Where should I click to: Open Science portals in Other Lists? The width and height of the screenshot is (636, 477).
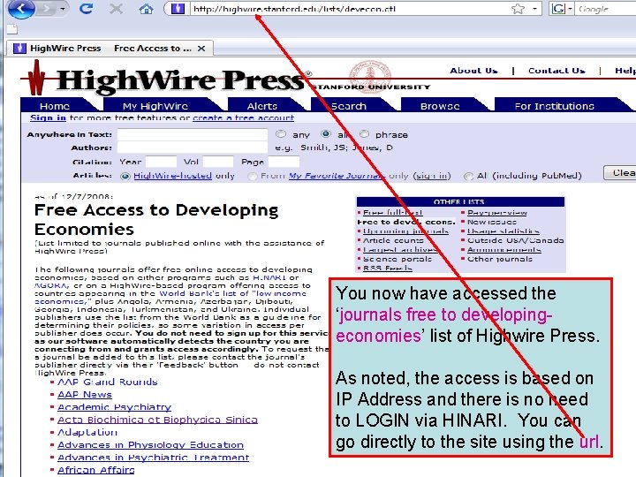coord(397,259)
